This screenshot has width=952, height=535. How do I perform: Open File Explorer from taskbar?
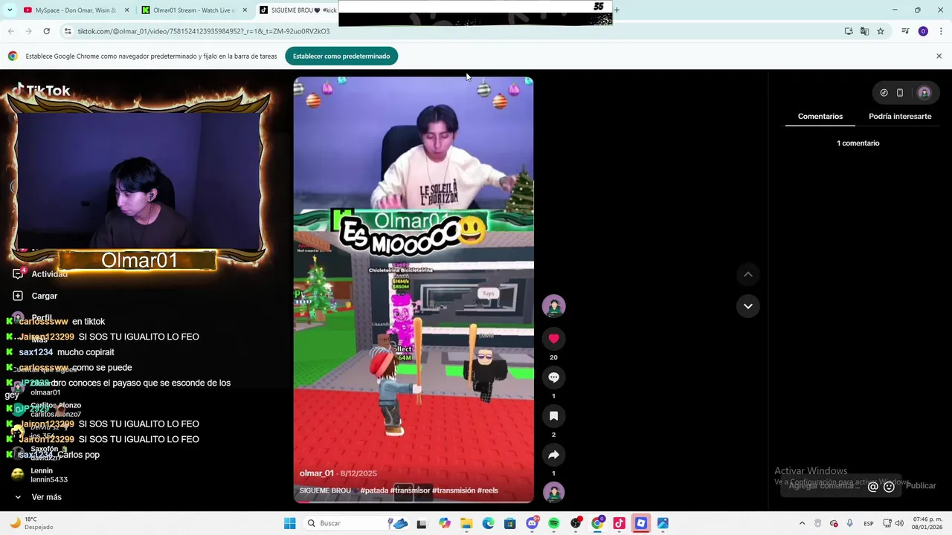[x=466, y=523]
